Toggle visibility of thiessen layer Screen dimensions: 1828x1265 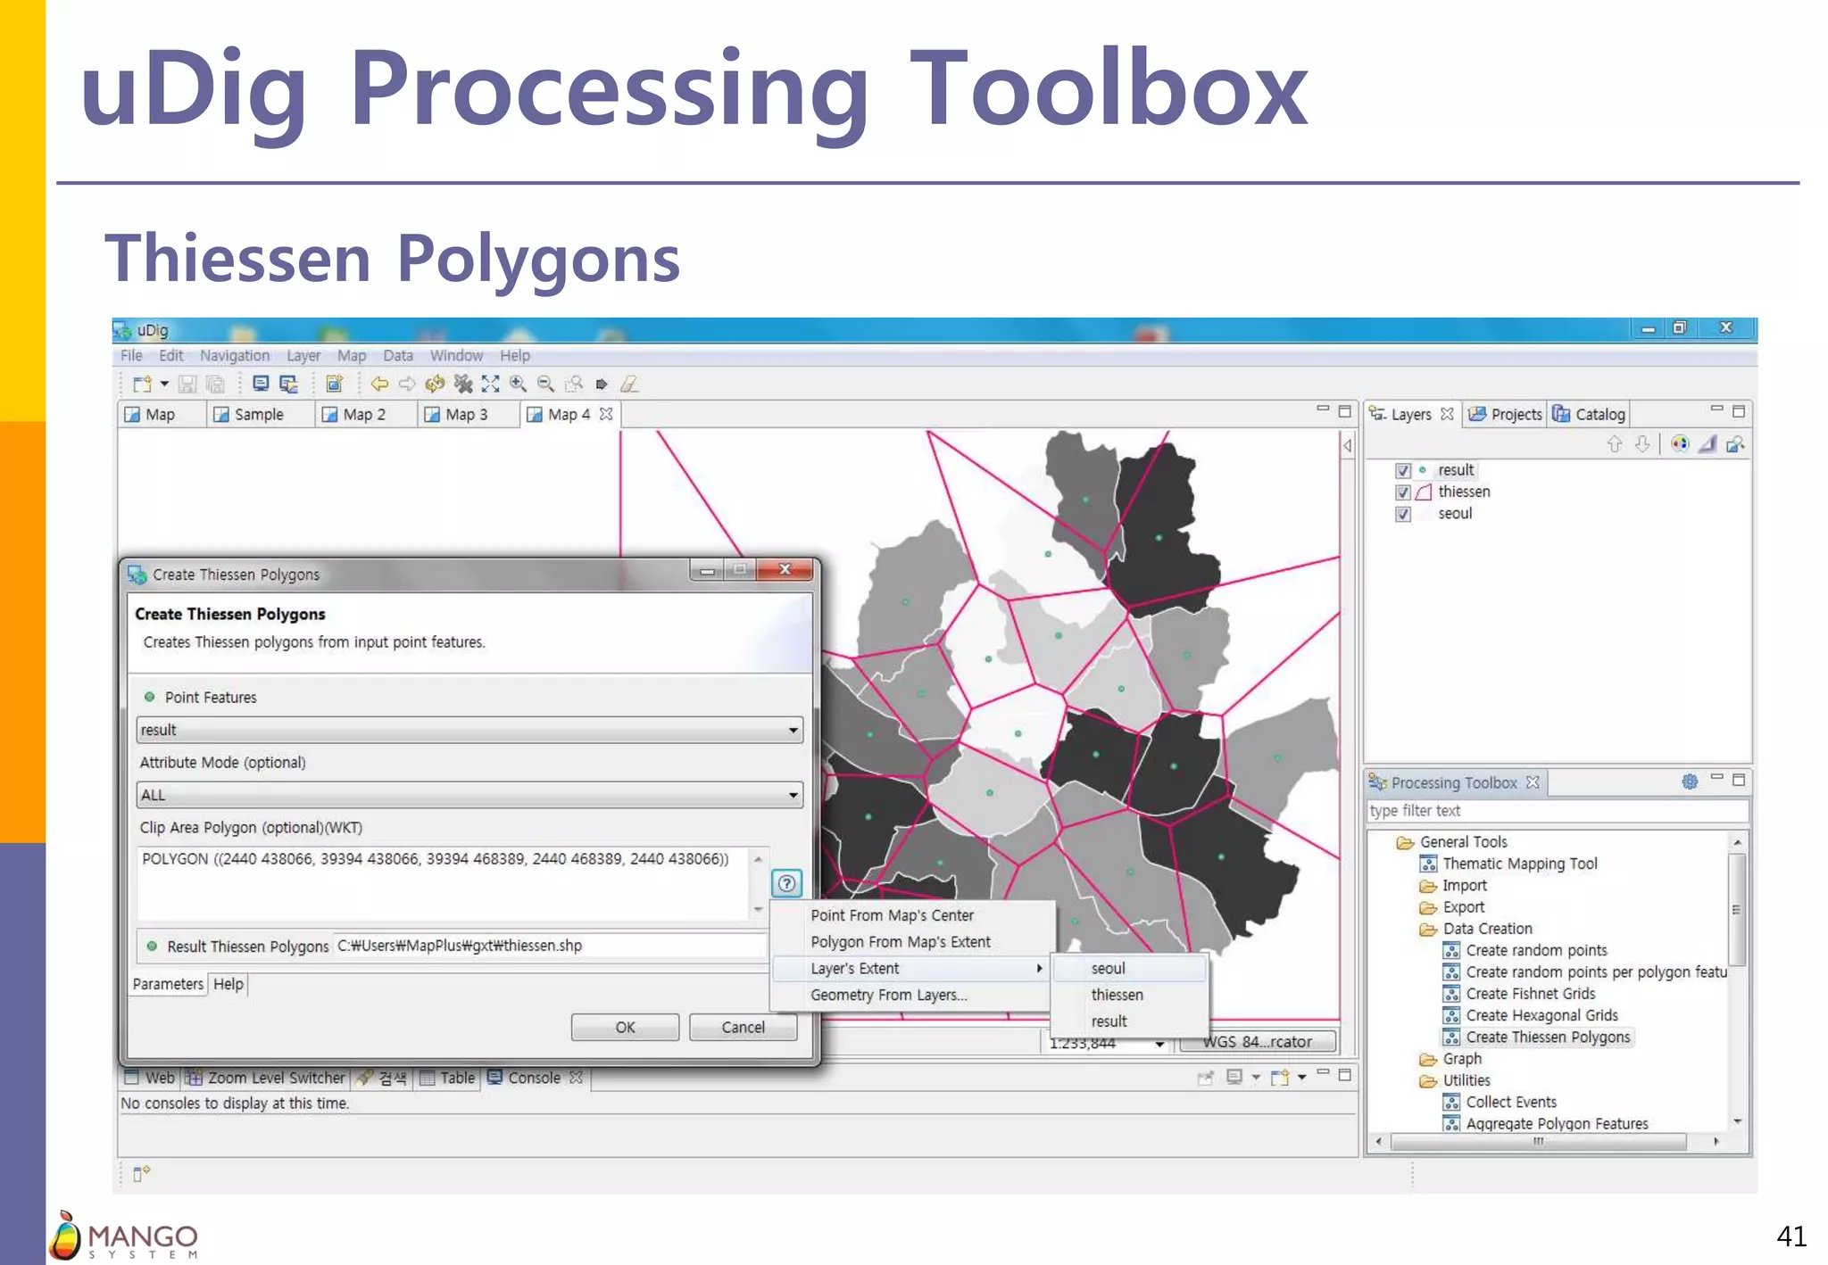(x=1403, y=492)
